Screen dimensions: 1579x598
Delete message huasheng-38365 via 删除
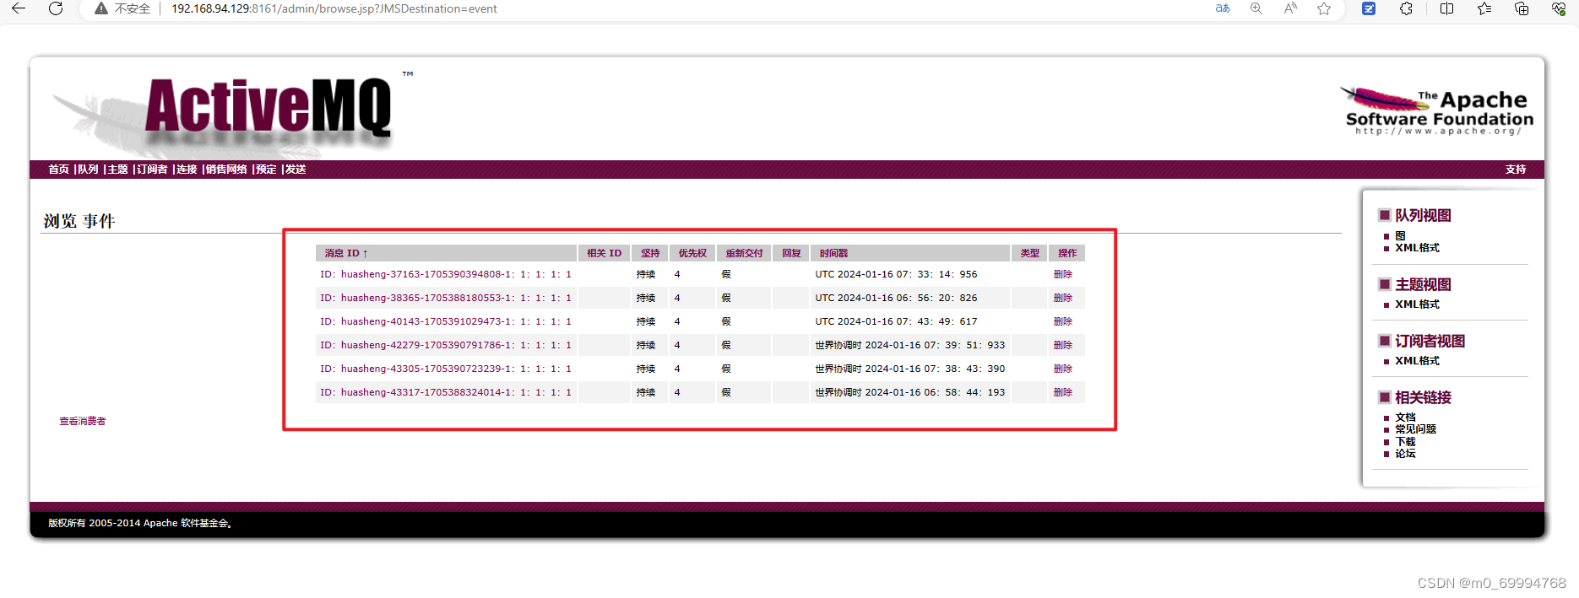point(1063,298)
